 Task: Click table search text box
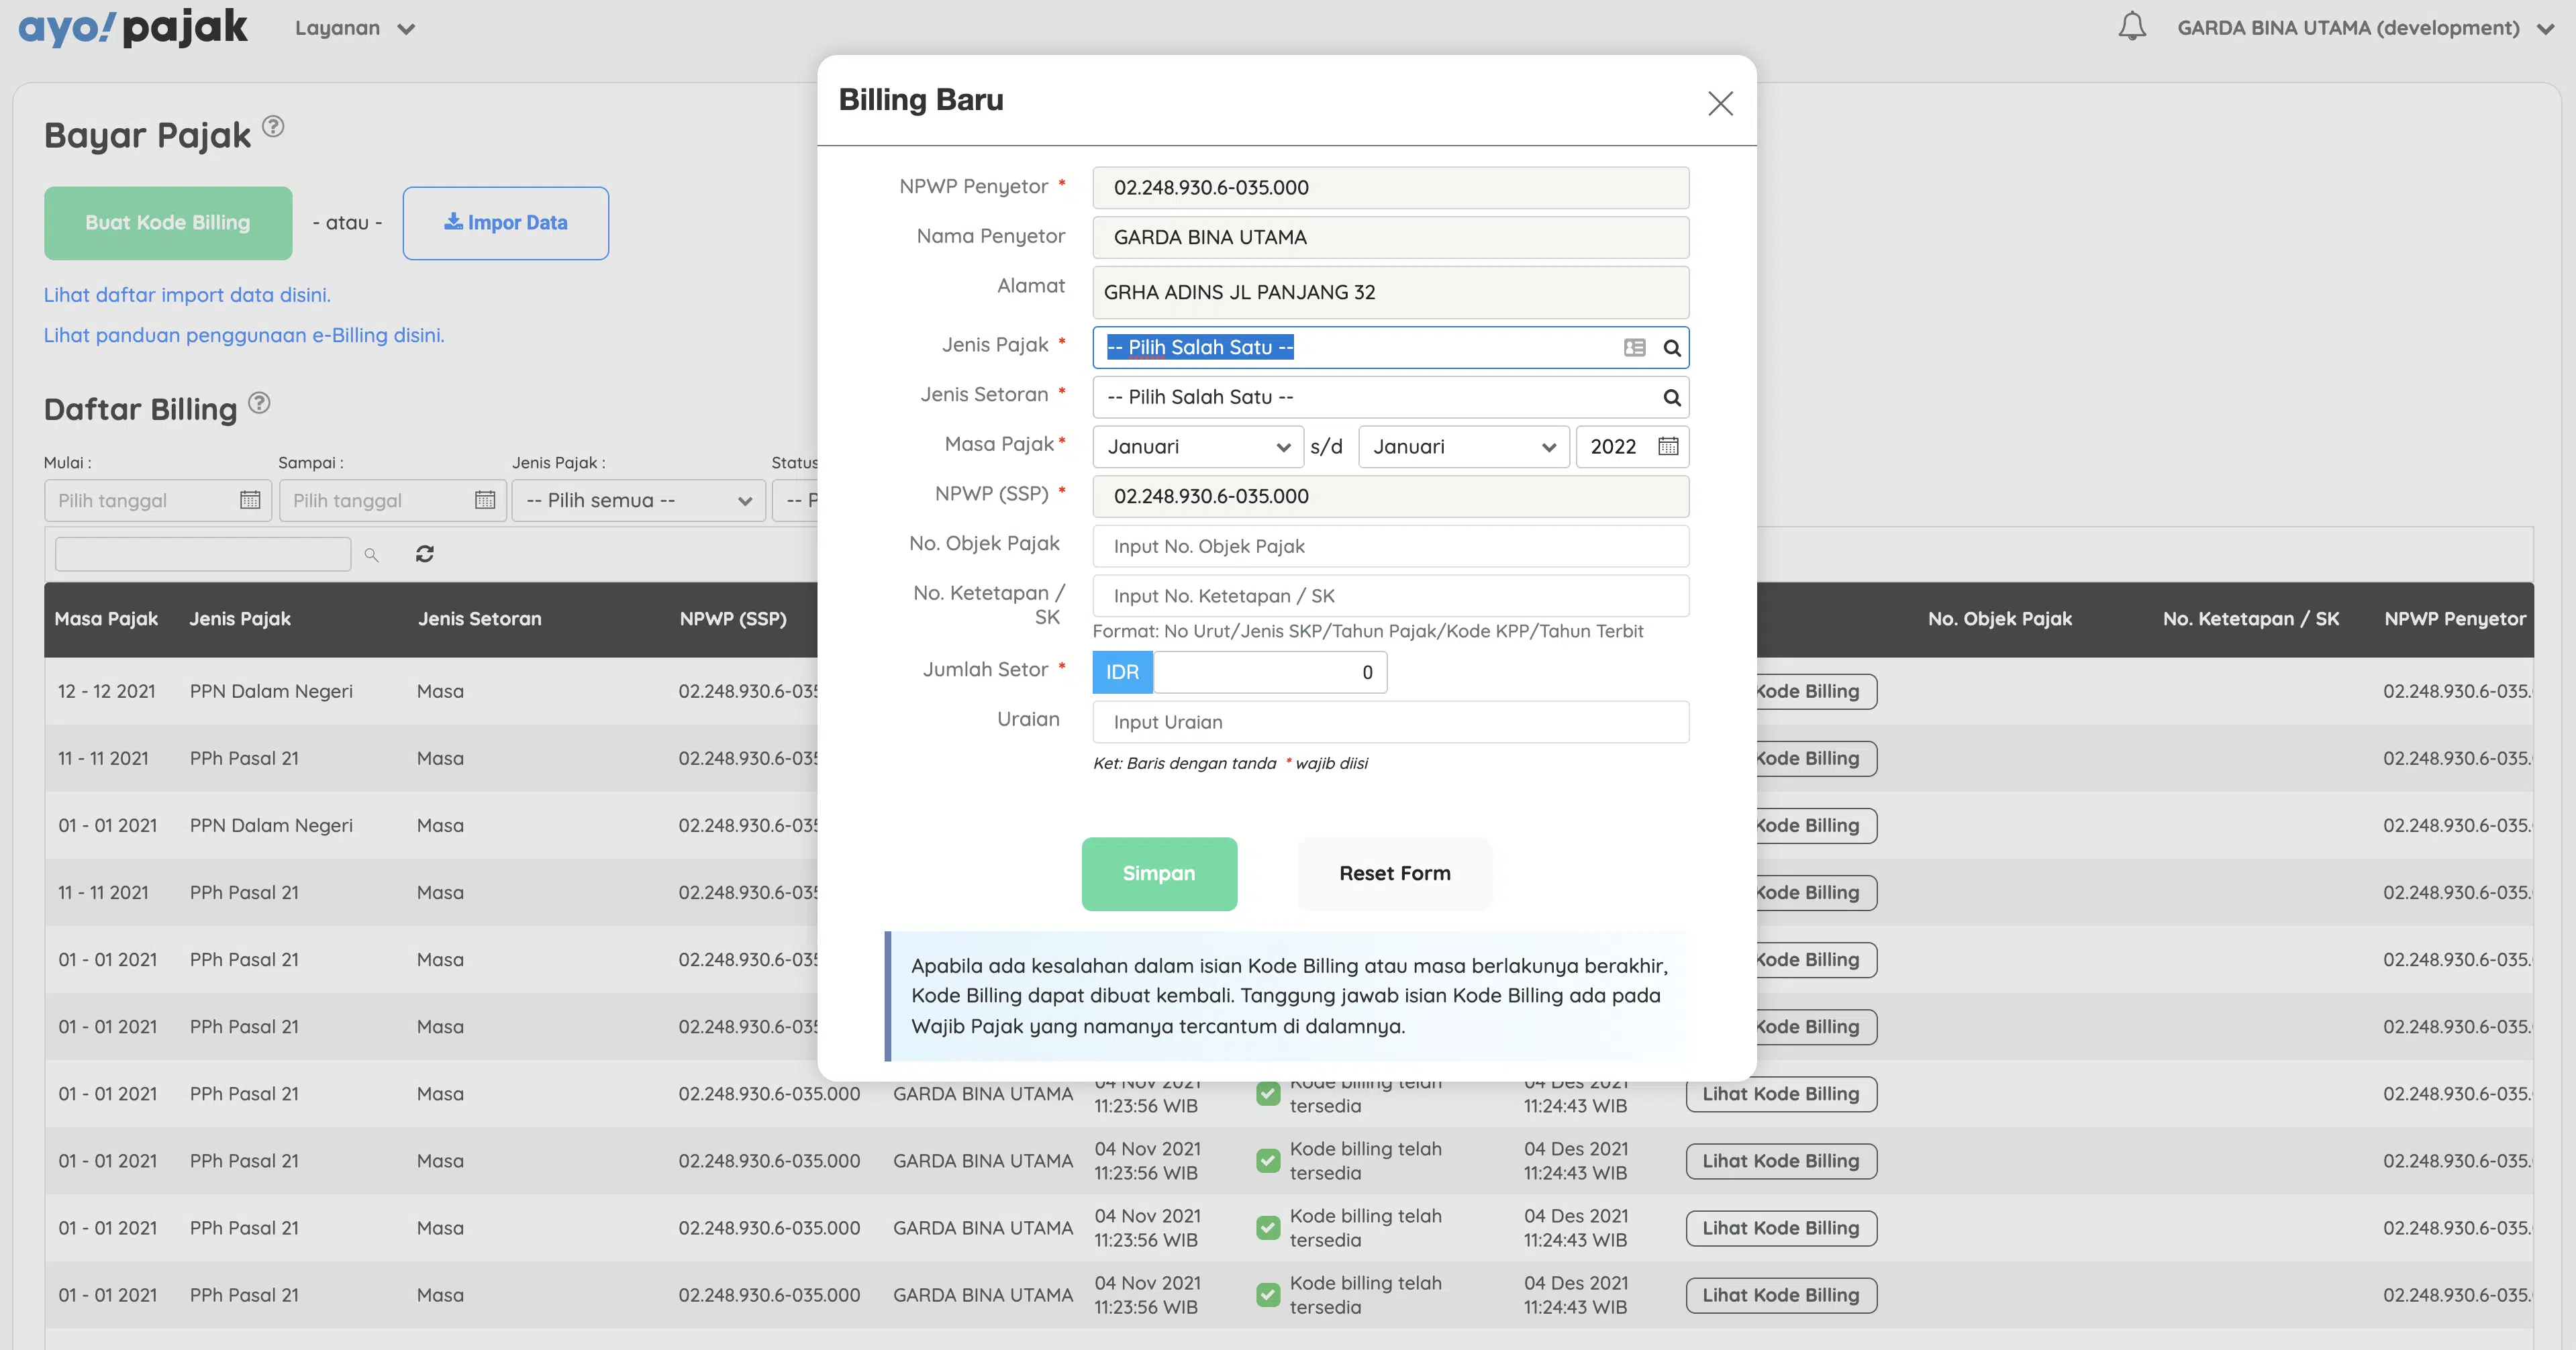click(x=203, y=554)
